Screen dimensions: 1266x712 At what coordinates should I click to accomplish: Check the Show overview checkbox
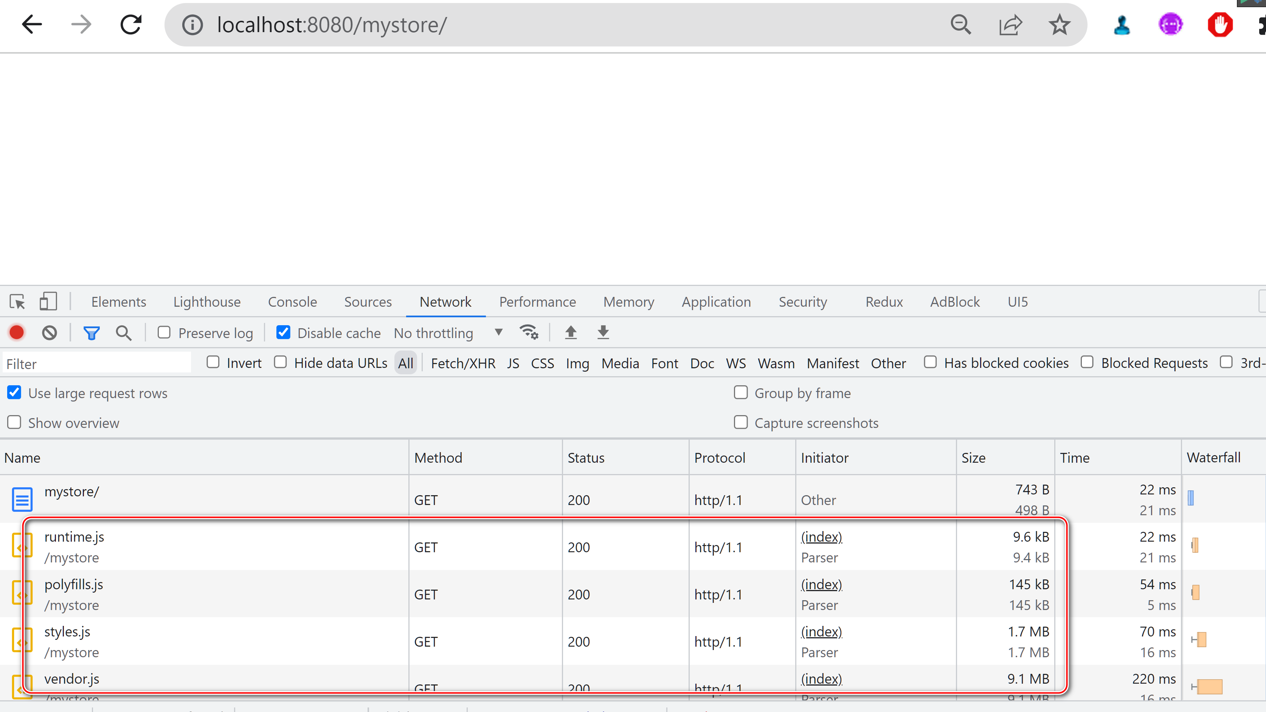[14, 422]
